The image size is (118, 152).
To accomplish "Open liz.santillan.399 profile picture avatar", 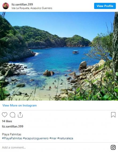I will coord(6,6).
